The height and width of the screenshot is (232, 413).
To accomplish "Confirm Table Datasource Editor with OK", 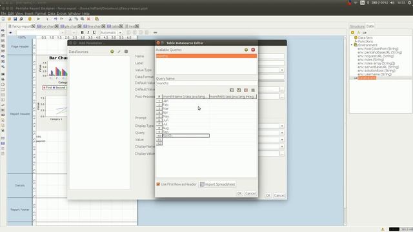I will (x=239, y=193).
